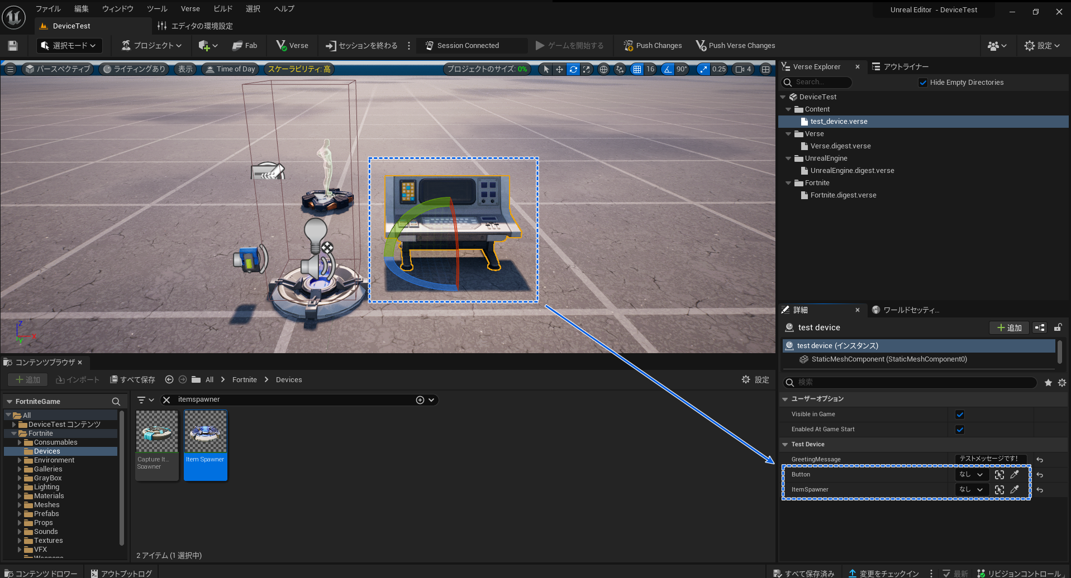Screen dimensions: 1071x578
Task: Open Fab from the main toolbar
Action: tap(245, 45)
